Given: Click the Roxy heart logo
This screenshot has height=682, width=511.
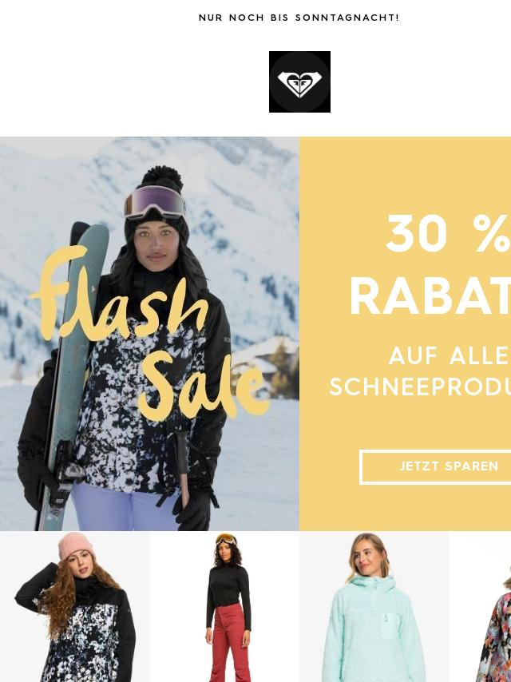Looking at the screenshot, I should coord(299,81).
